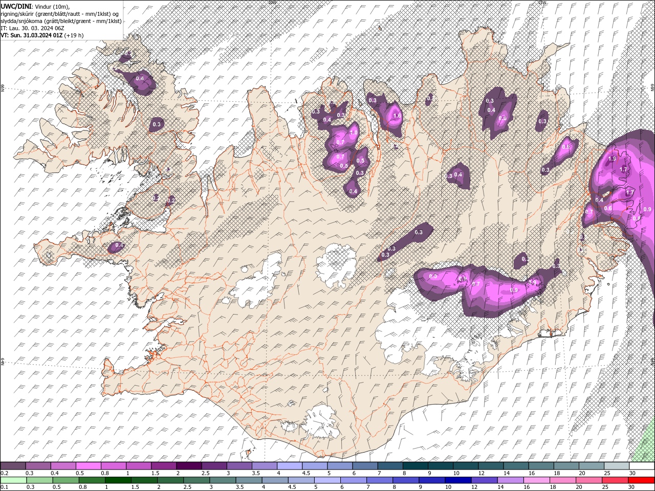This screenshot has width=655, height=491.
Task: Pick the pale green 0.1–0.3 swatch on rain scale
Action: click(13, 480)
